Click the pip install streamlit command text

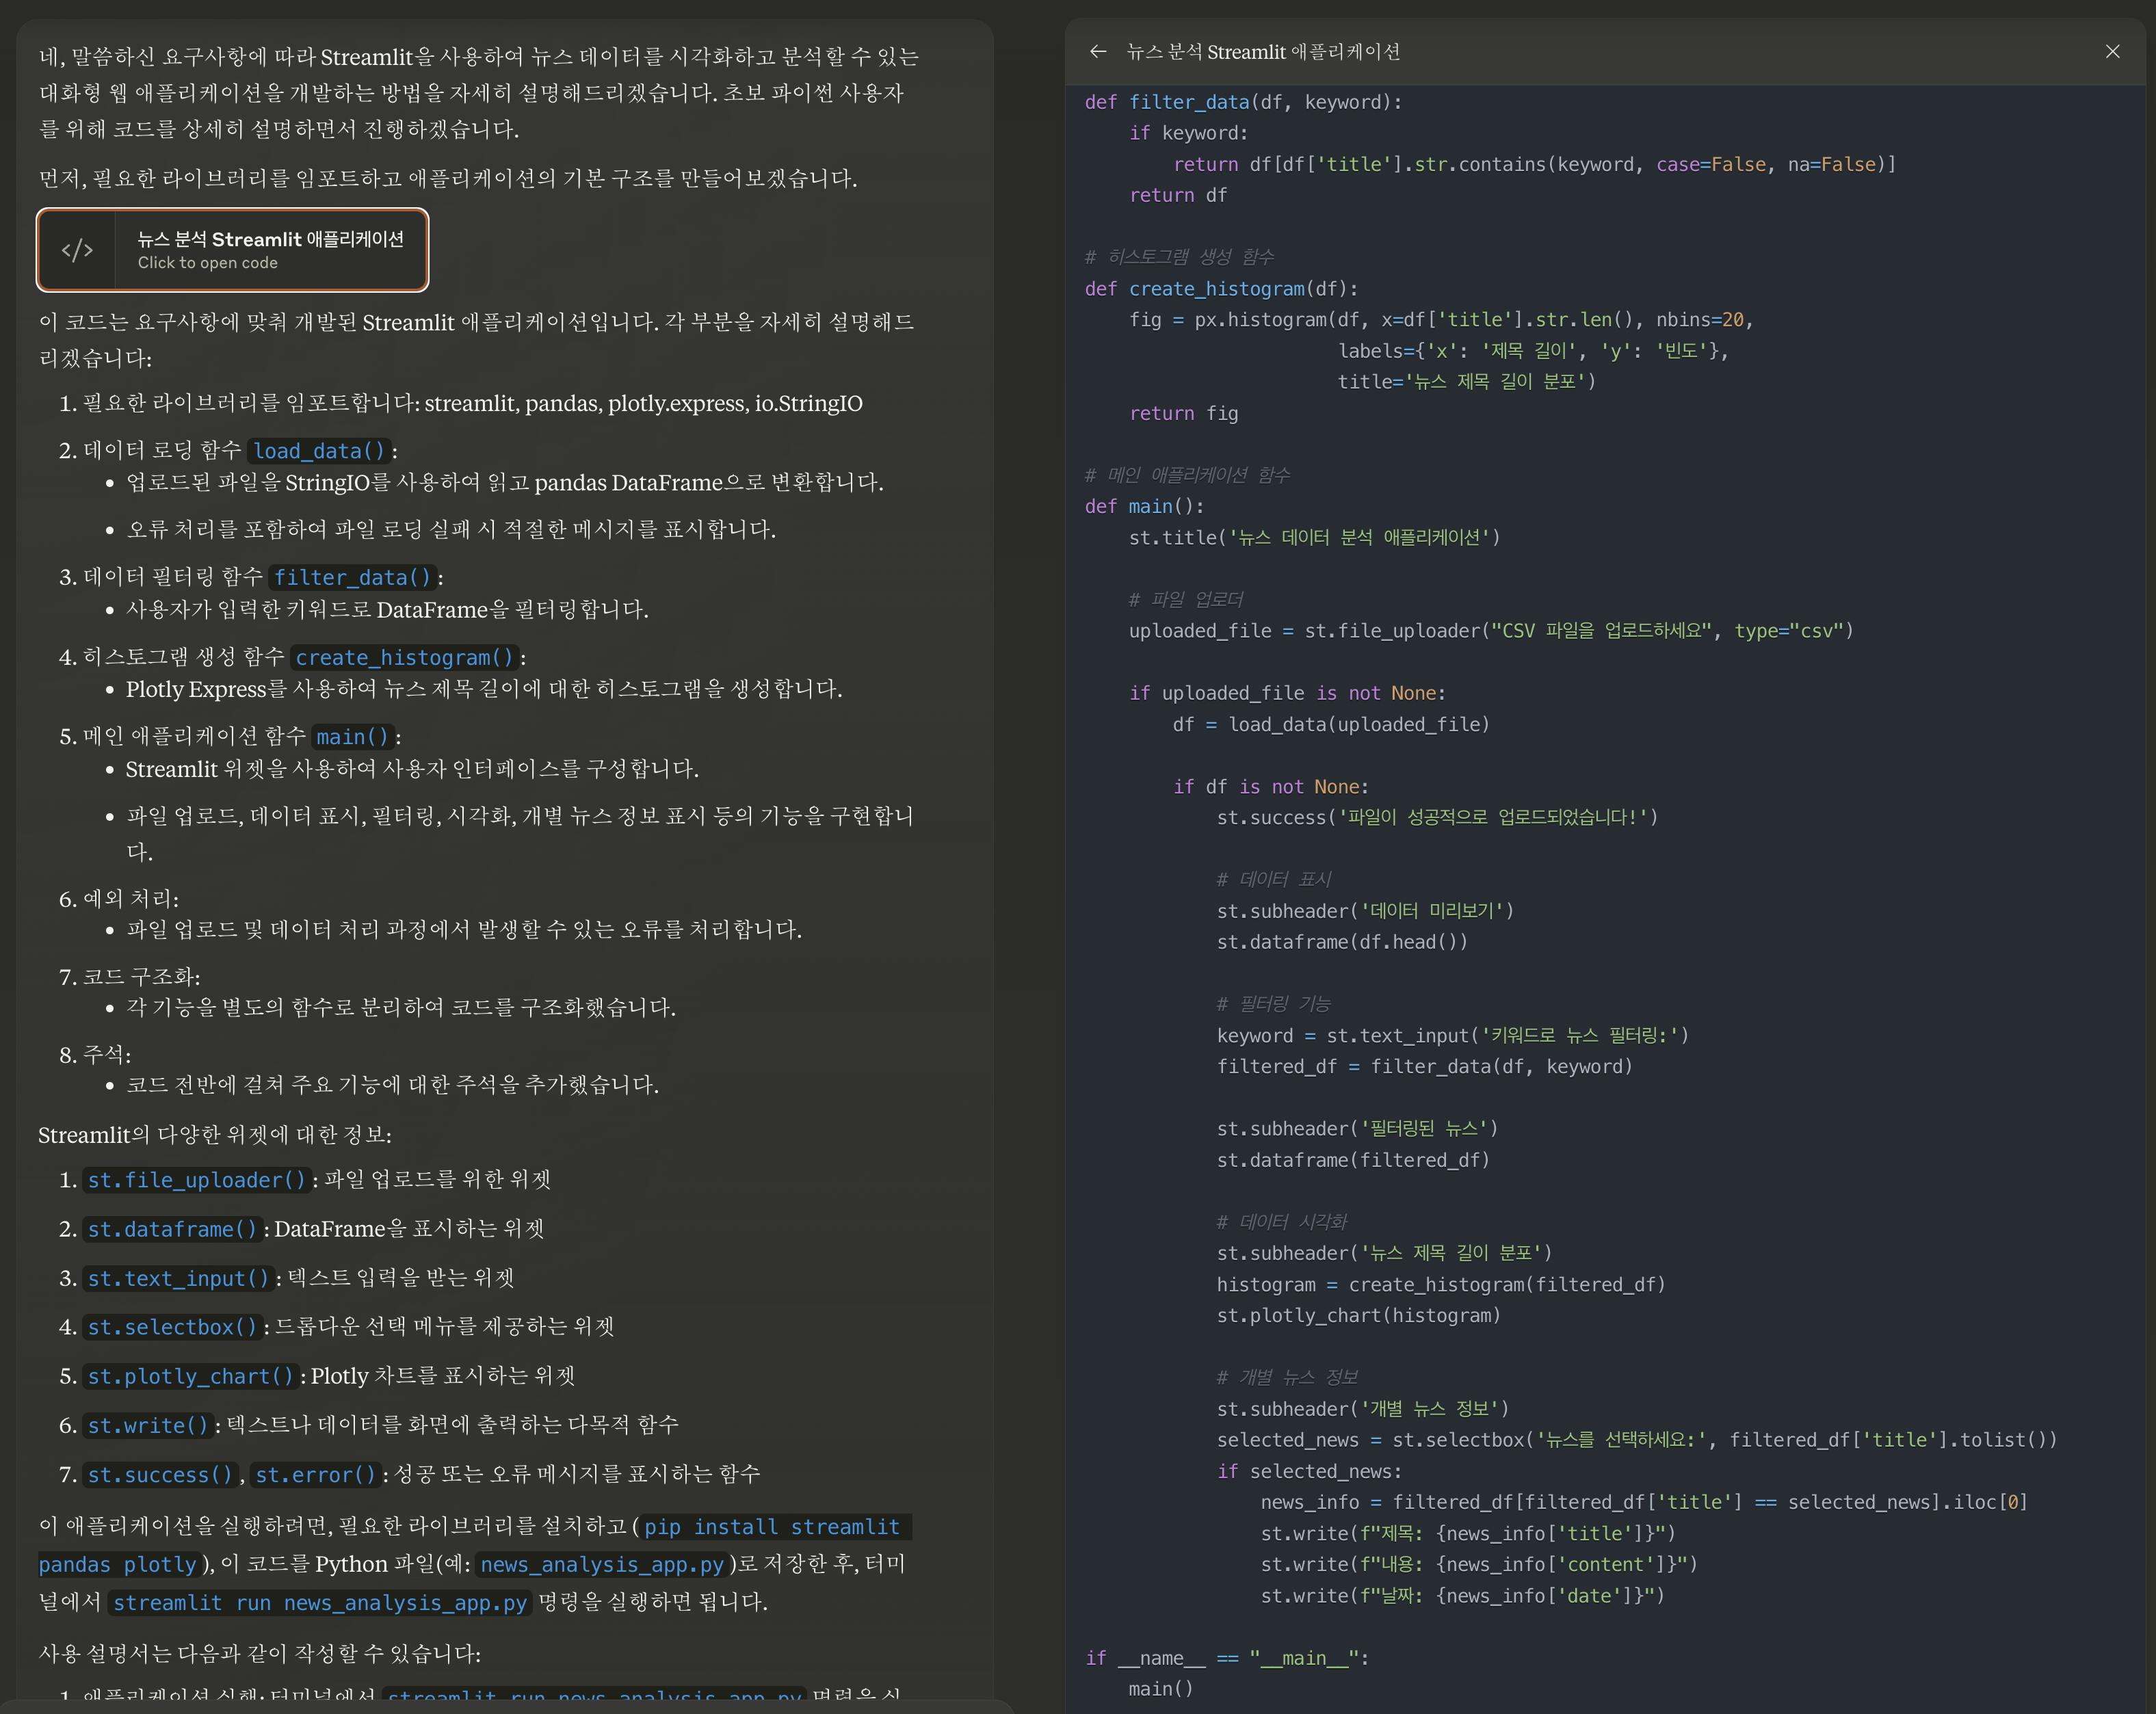[x=771, y=1527]
